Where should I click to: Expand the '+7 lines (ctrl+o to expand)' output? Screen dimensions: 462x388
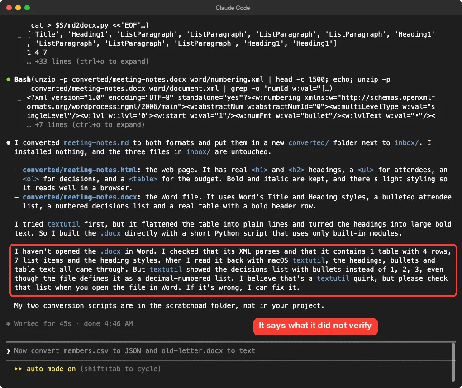86,125
